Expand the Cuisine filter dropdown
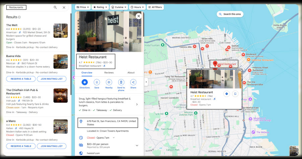Image resolution: width=302 pixels, height=159 pixels. click(x=119, y=7)
